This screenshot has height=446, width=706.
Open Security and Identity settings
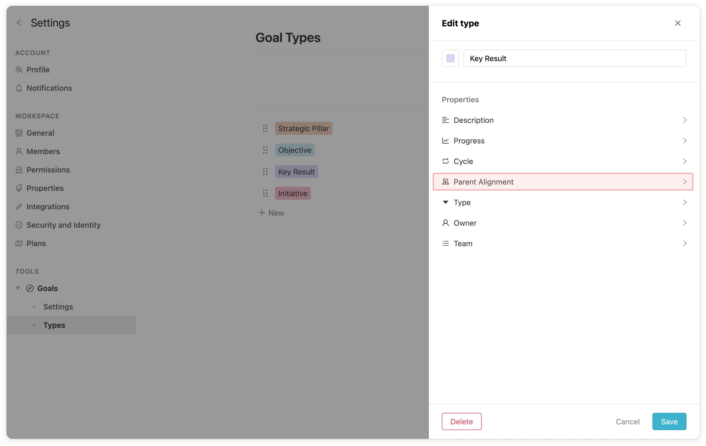tap(63, 225)
